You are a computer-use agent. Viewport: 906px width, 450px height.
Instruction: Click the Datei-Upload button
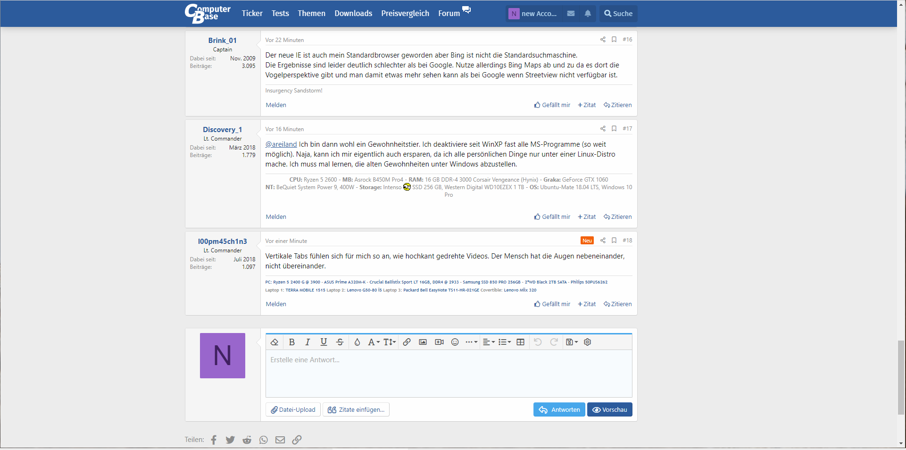tap(293, 409)
